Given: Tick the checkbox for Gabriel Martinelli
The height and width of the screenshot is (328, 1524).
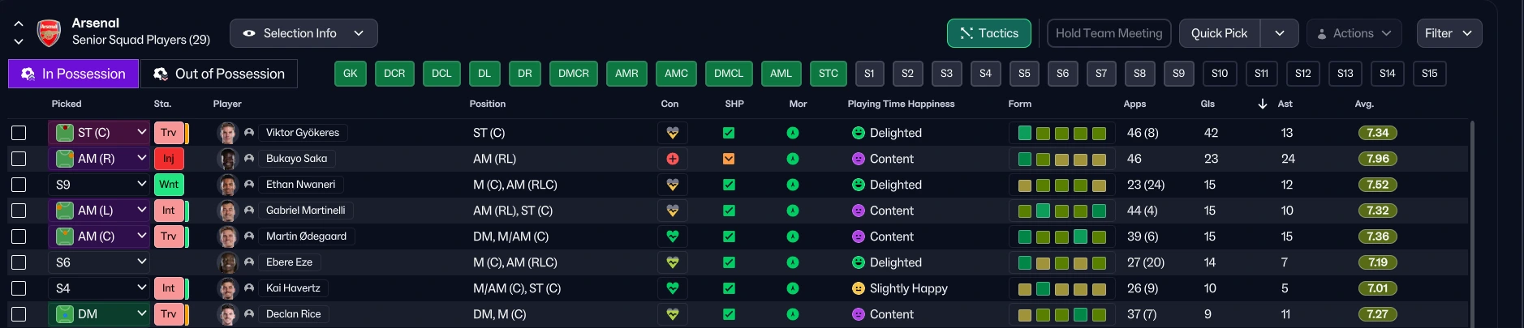Looking at the screenshot, I should coord(19,211).
